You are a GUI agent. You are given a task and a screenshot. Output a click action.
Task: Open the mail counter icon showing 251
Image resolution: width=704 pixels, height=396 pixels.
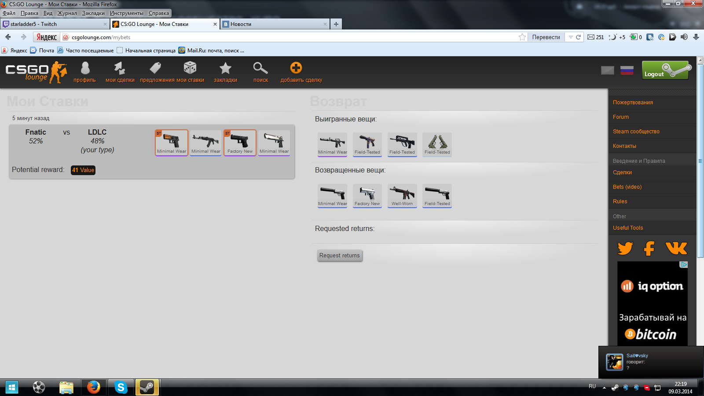(x=595, y=37)
